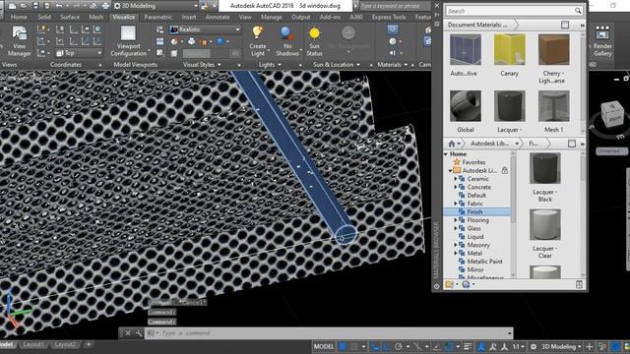630x354 pixels.
Task: Open the library manage folder icon
Action: pos(449,284)
